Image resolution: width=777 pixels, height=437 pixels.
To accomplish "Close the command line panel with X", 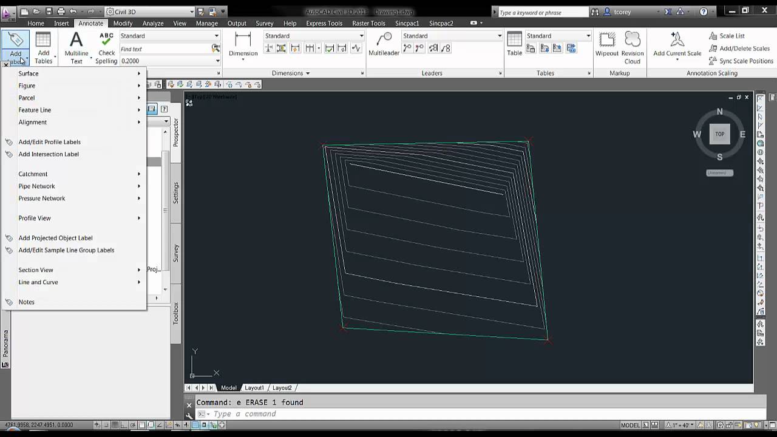I will 189,404.
